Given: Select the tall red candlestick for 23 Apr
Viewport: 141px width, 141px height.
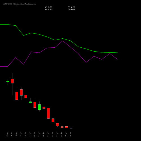Looking at the screenshot, I should 49,113.
